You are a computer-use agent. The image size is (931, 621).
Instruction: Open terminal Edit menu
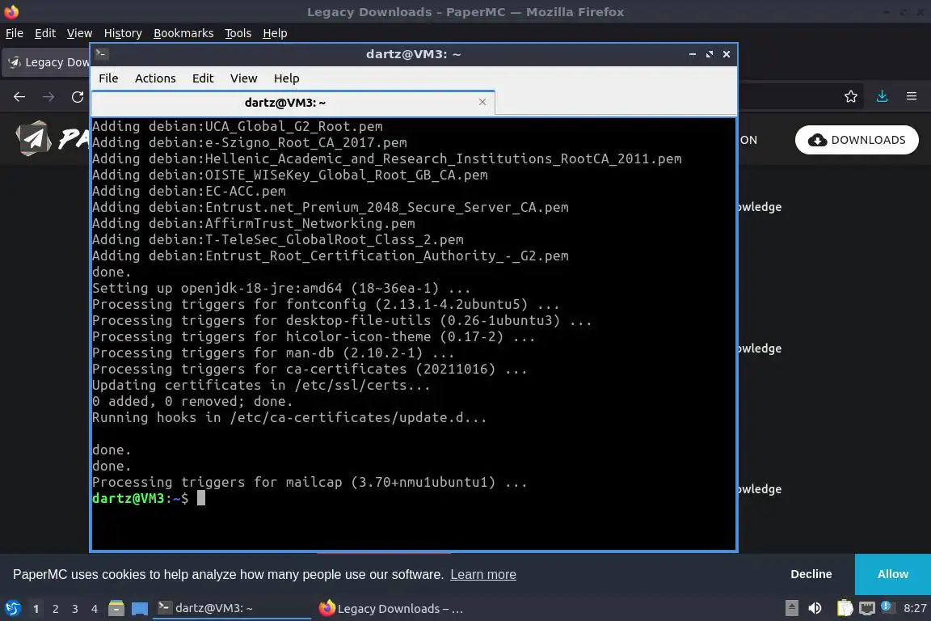tap(203, 78)
